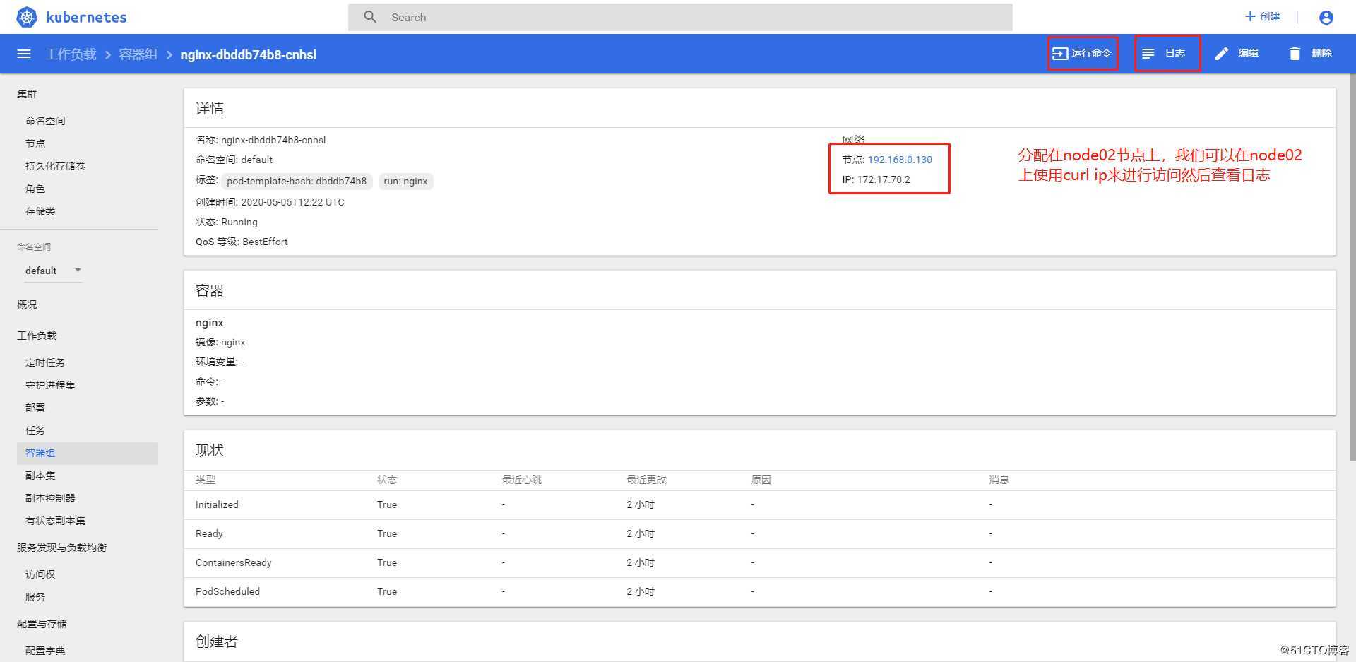Image resolution: width=1356 pixels, height=662 pixels.
Task: Click the nginx container name
Action: tap(210, 323)
